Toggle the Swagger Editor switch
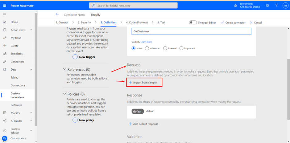 click(x=193, y=22)
